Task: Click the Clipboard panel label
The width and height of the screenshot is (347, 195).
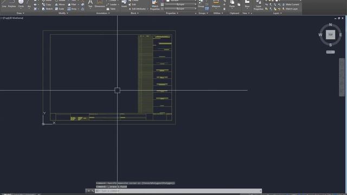Action: pyautogui.click(x=234, y=13)
